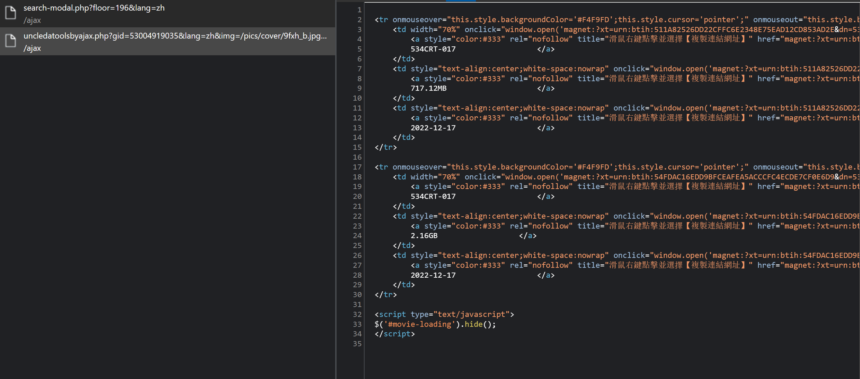Click the second 534CRT-017 text on line 20
Viewport: 860px width, 379px height.
click(x=433, y=196)
